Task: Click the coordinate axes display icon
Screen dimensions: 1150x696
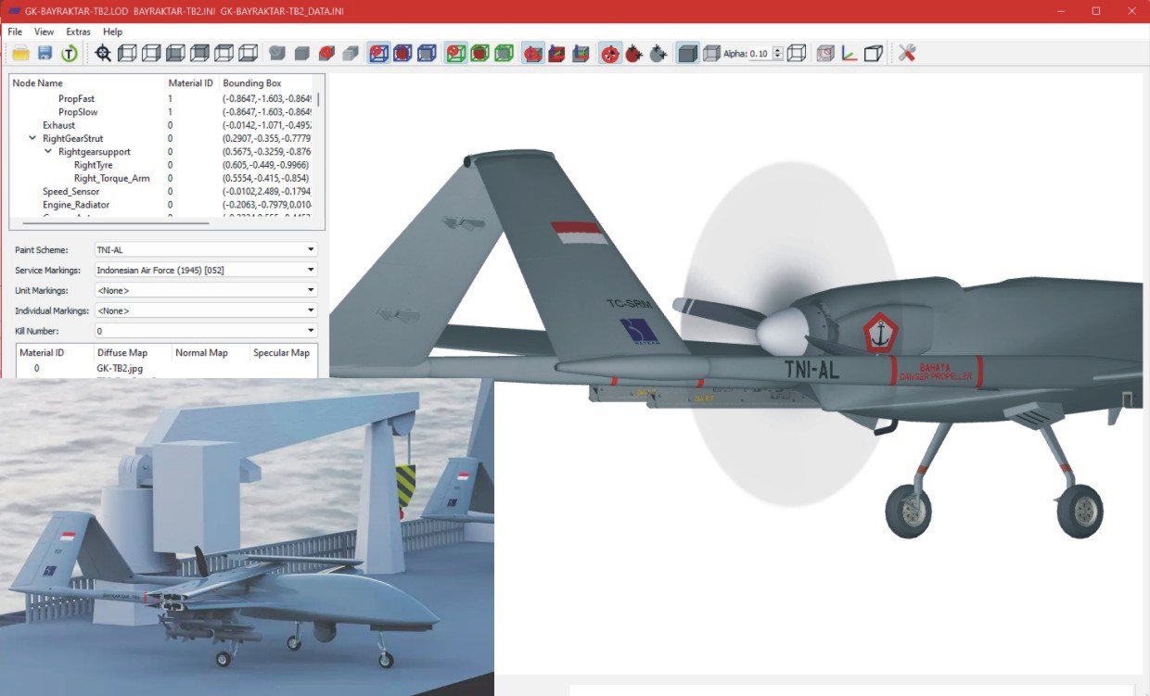Action: tap(849, 54)
